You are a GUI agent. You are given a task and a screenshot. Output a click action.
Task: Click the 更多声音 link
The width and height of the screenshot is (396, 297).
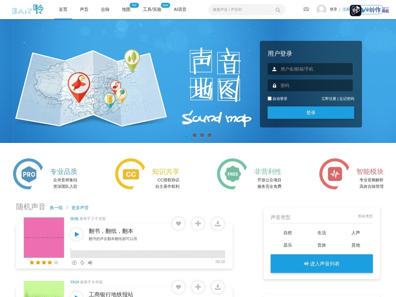80,208
